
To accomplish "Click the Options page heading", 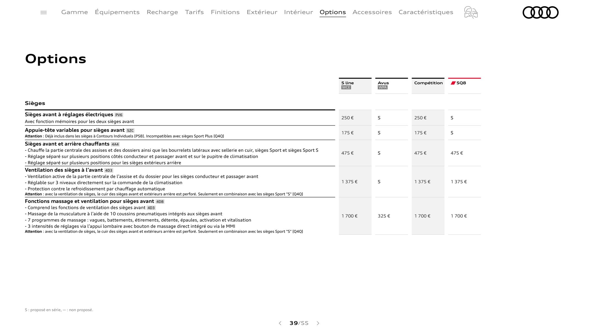I will click(56, 59).
